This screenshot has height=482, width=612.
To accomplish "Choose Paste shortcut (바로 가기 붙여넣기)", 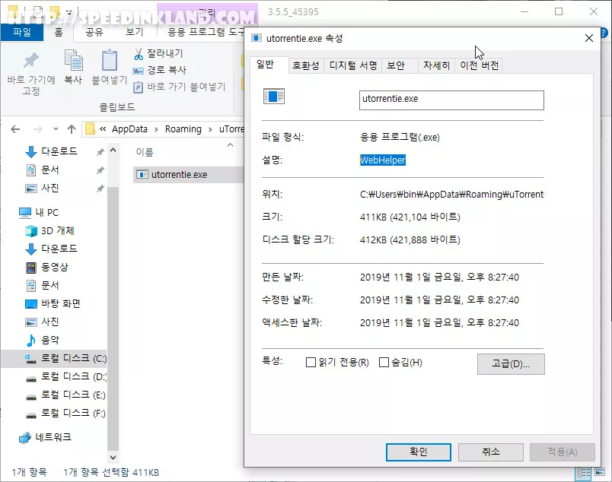I will (x=179, y=87).
